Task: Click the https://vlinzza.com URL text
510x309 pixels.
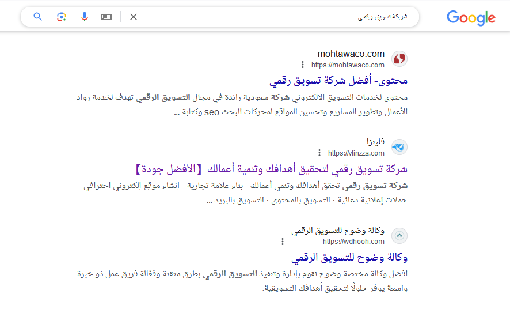Action: [x=356, y=153]
